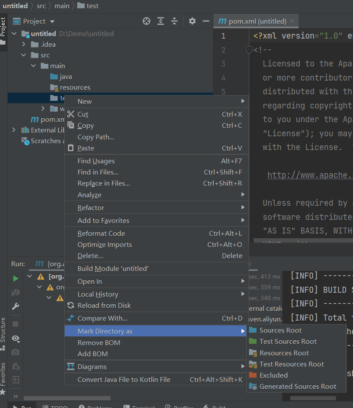Screen dimensions: 353x408
Task: Click the Expand All icon in Project panel
Action: (161, 21)
